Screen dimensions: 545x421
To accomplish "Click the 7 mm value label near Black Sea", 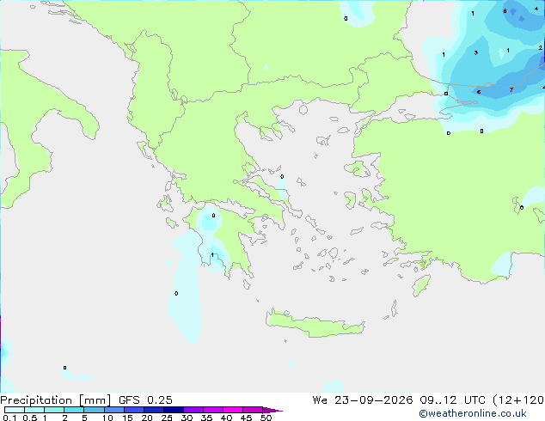I will [x=511, y=90].
